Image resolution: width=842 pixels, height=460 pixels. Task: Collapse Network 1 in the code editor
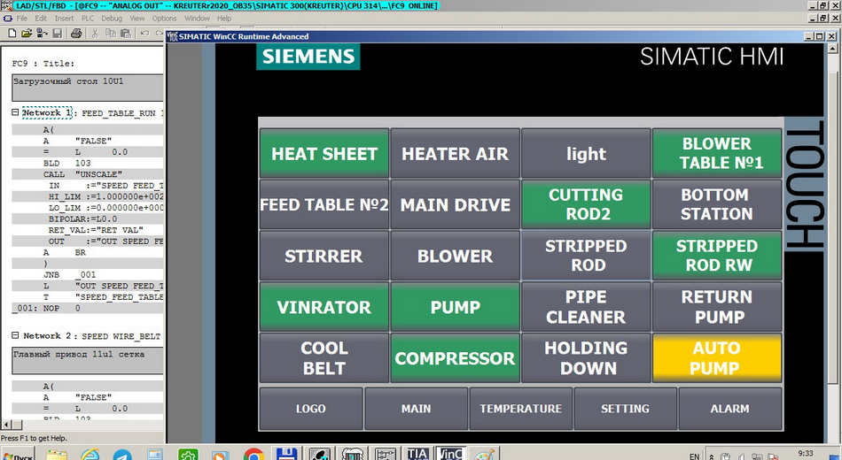(15, 113)
